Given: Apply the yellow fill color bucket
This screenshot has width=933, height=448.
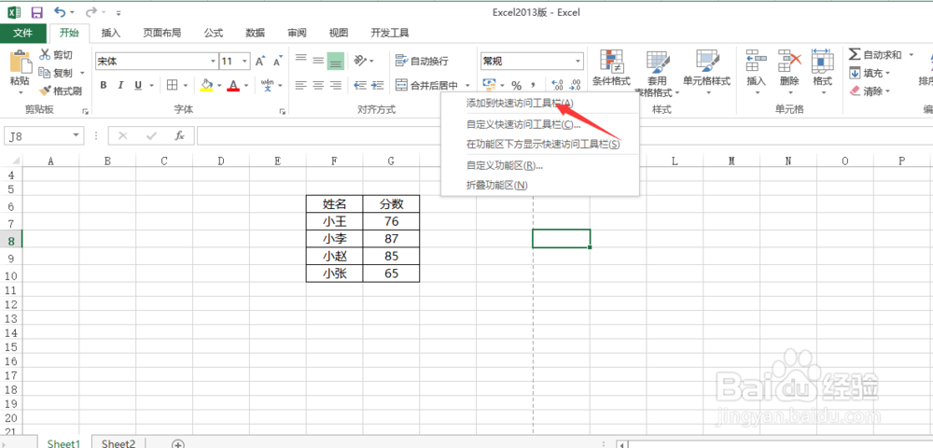Looking at the screenshot, I should coord(206,85).
